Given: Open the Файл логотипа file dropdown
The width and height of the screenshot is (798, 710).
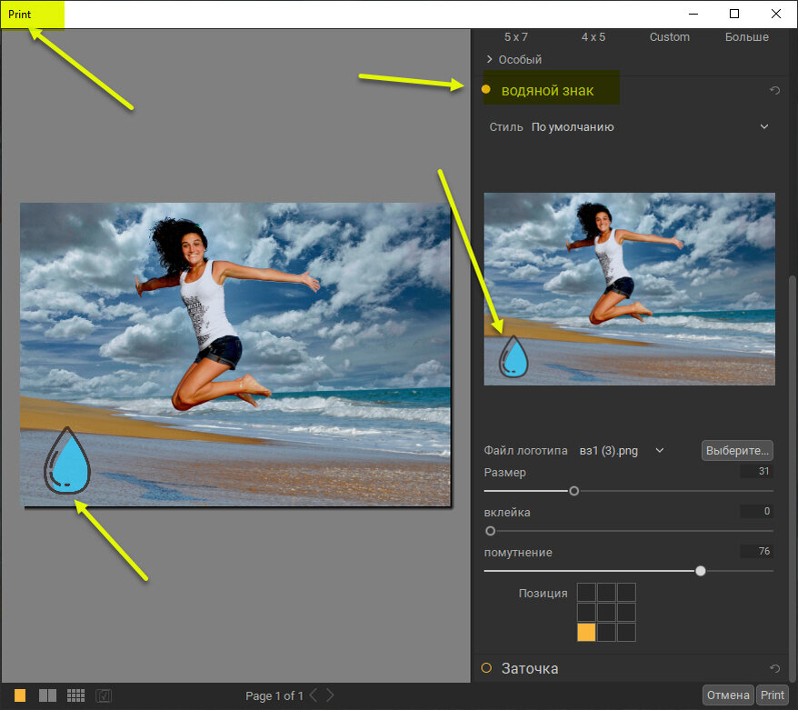Looking at the screenshot, I should click(x=622, y=450).
